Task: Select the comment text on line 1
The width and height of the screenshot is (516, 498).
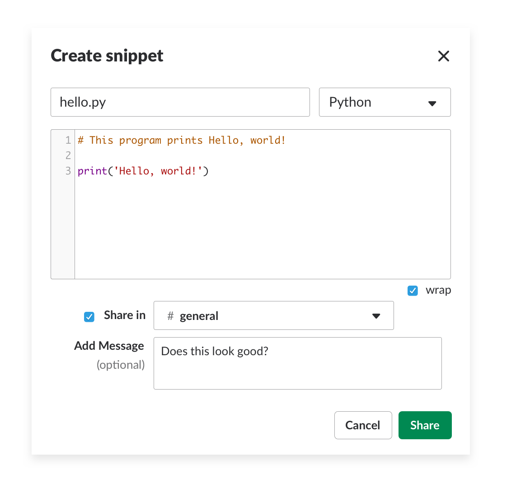Action: click(181, 140)
